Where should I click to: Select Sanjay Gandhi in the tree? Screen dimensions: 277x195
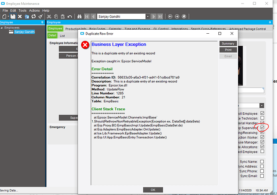pyautogui.click(x=25, y=32)
